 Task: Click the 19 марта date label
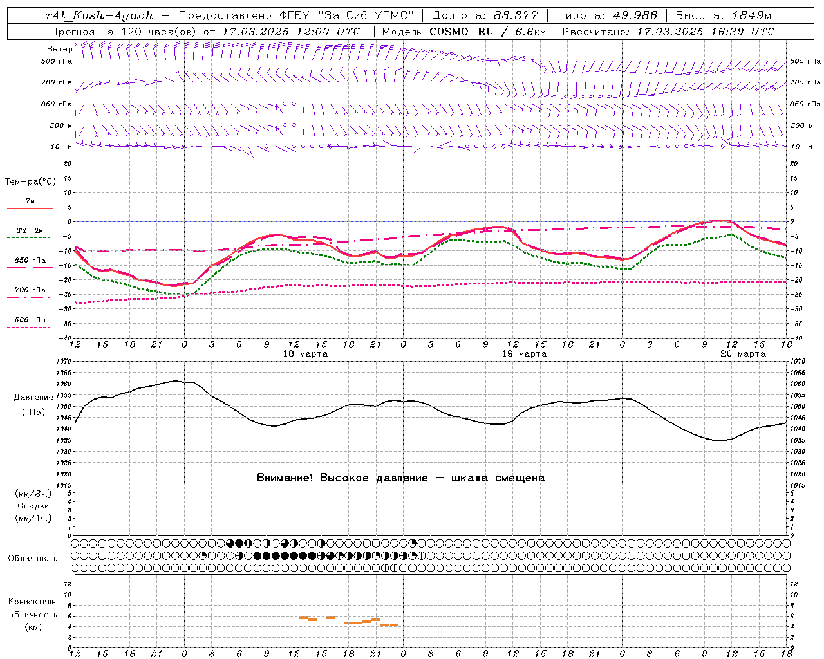(524, 354)
